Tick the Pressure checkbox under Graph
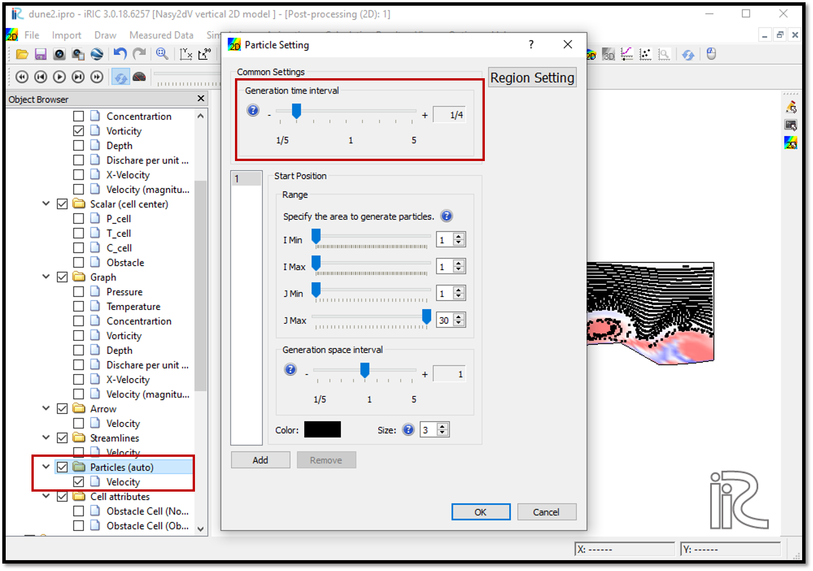Screen dimensions: 813x571 tap(78, 292)
